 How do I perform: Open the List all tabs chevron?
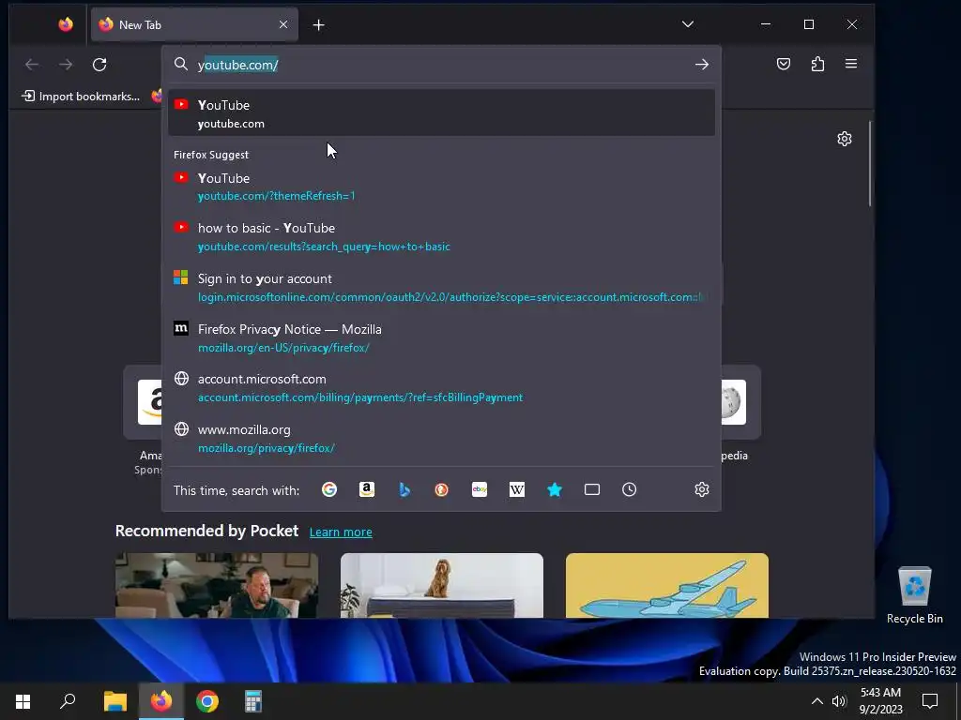[688, 24]
